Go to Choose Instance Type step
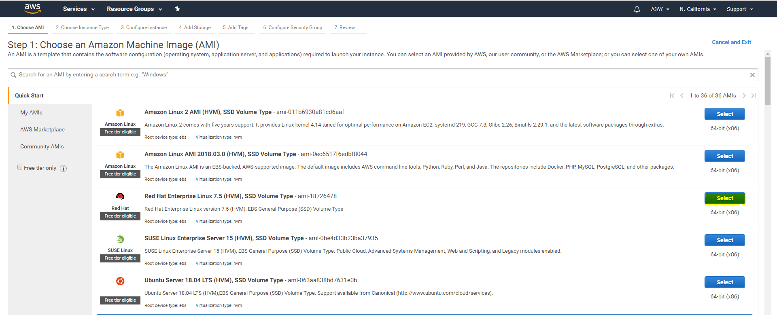The width and height of the screenshot is (777, 315). coord(82,27)
